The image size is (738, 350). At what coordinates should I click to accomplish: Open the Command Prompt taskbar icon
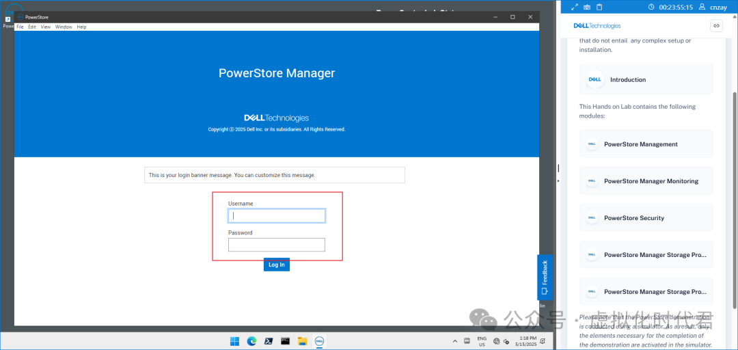(x=285, y=342)
